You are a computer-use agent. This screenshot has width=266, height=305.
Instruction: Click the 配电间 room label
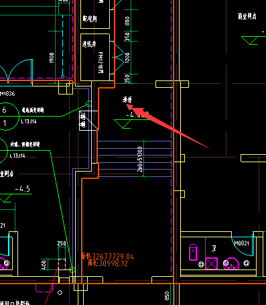tap(90, 18)
